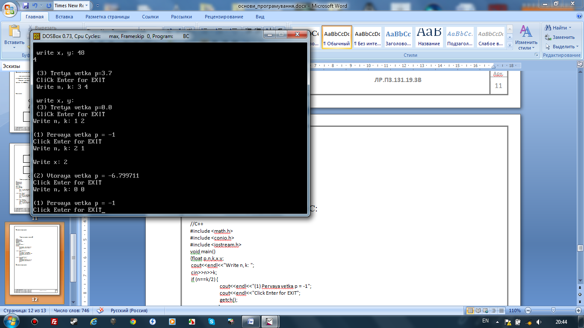Open the 110% zoom level dialog
Screen dimensions: 584x328
pyautogui.click(x=515, y=310)
